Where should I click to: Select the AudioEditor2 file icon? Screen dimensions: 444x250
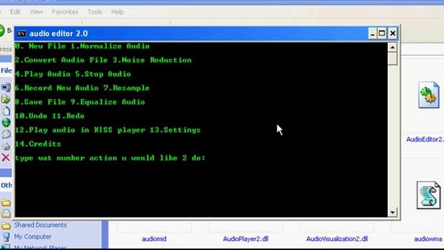coord(429,95)
